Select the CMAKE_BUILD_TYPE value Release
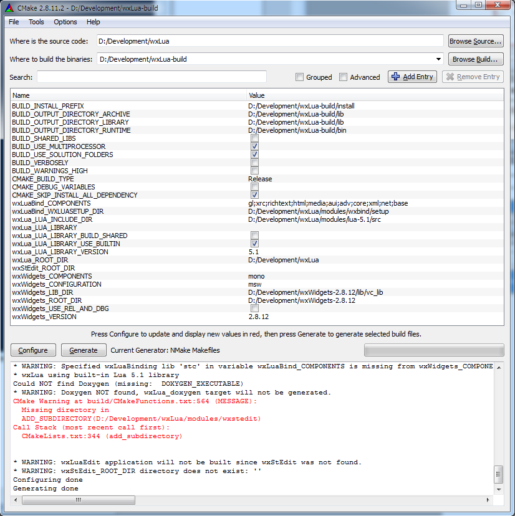Screen dimensions: 515x516 tap(260, 179)
